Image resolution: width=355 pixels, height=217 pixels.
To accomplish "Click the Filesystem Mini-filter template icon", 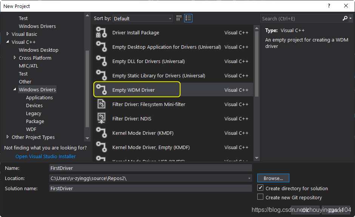I will [x=101, y=104].
